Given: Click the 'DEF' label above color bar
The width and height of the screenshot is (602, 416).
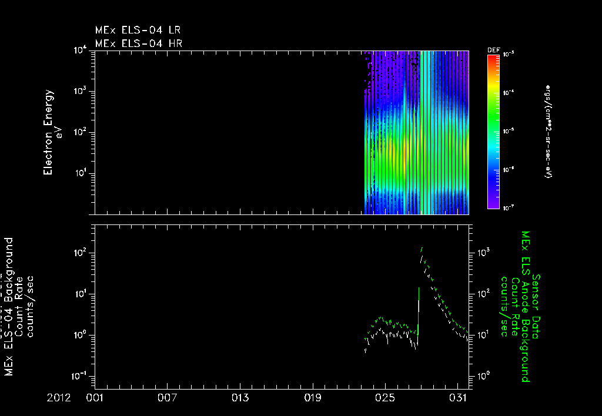Looking at the screenshot, I should click(493, 51).
